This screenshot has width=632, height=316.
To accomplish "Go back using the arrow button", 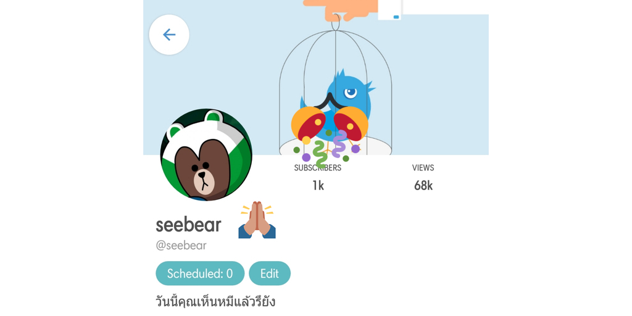I will tap(169, 35).
